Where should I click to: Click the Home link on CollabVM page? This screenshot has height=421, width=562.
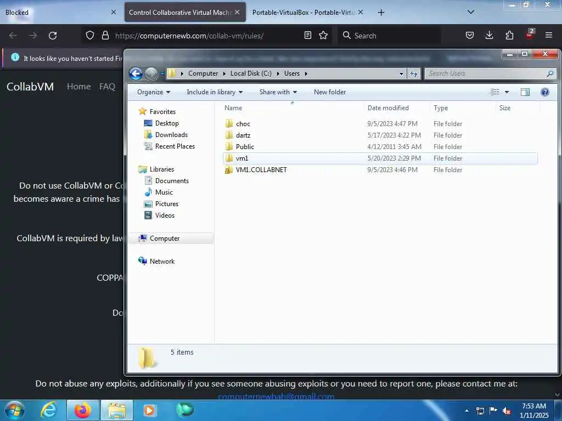click(78, 87)
